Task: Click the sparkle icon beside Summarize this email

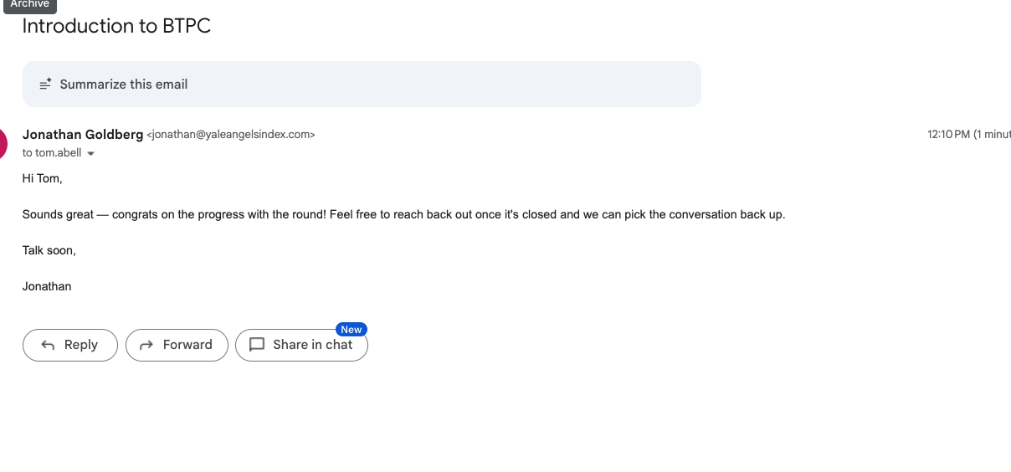Action: [46, 85]
